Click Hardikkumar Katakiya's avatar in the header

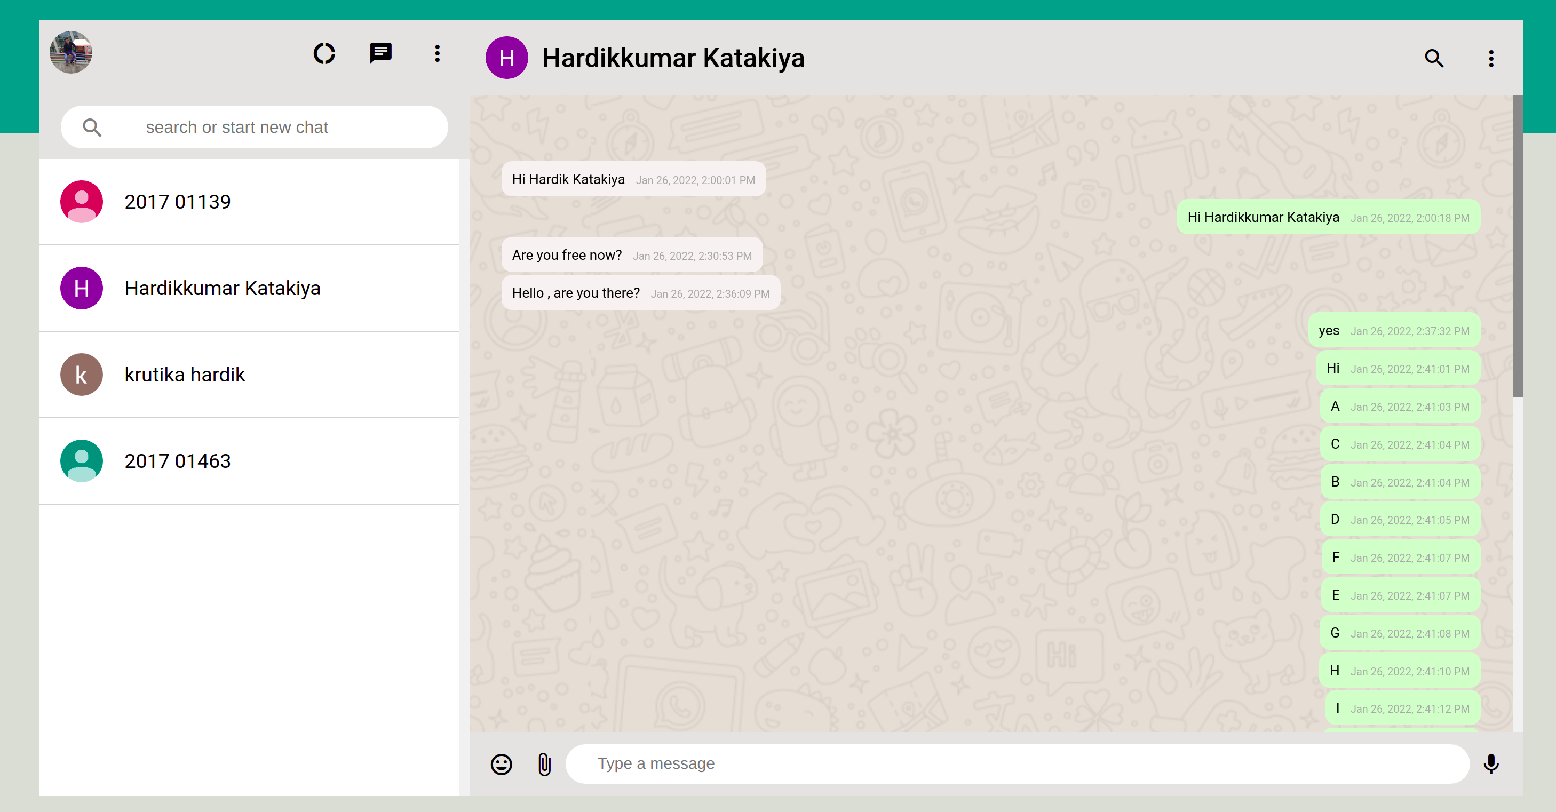[x=507, y=58]
